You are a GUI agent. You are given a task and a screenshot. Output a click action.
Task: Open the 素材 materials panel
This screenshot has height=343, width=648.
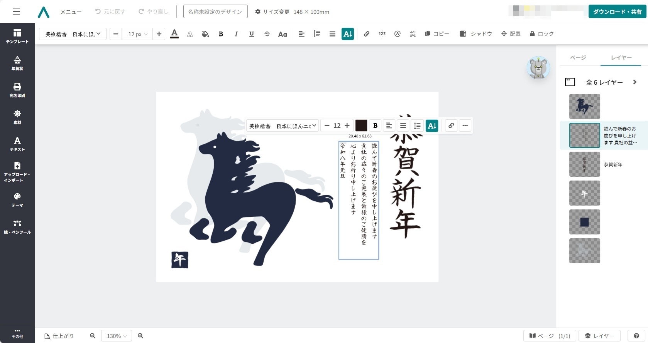[x=17, y=117]
